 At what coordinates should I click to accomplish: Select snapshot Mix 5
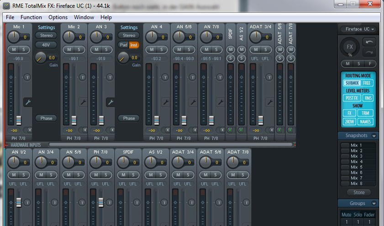point(358,167)
